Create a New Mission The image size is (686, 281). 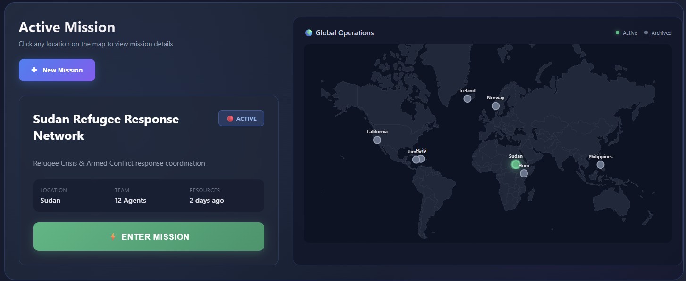pyautogui.click(x=57, y=70)
